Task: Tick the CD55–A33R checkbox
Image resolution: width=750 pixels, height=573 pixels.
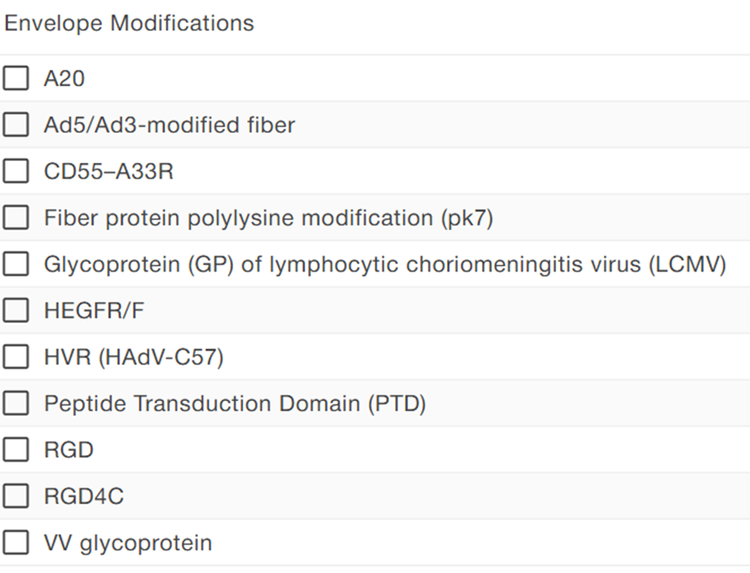Action: coord(16,172)
